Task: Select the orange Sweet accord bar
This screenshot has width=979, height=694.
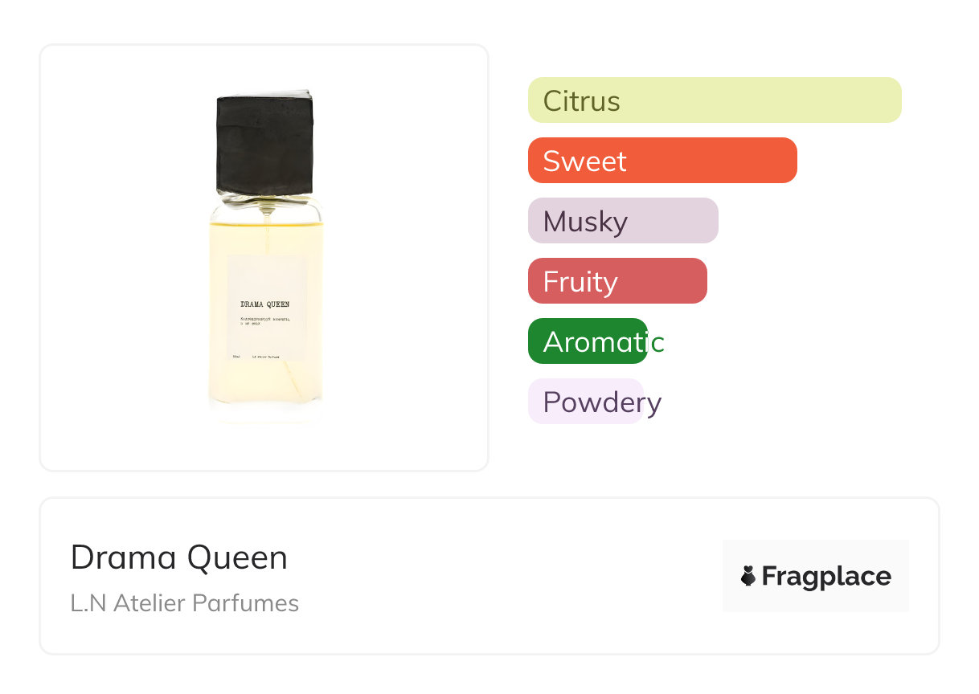Action: point(662,161)
